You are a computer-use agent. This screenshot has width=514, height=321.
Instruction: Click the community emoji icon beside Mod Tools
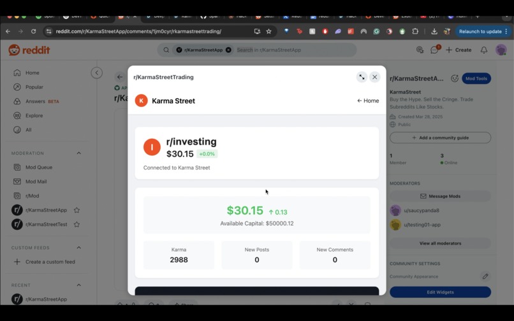pos(454,78)
